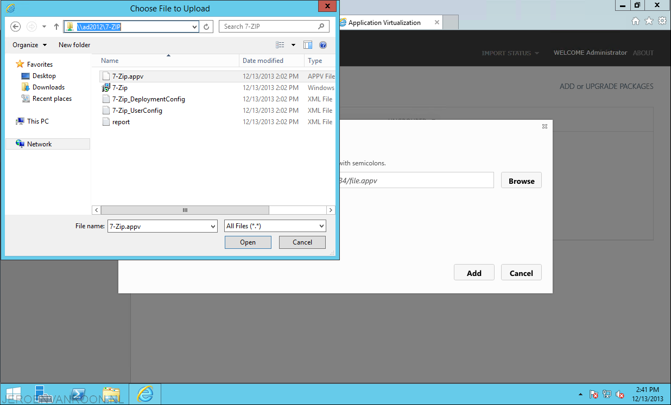This screenshot has height=405, width=671.
Task: Open address bar history dropdown
Action: pos(195,26)
